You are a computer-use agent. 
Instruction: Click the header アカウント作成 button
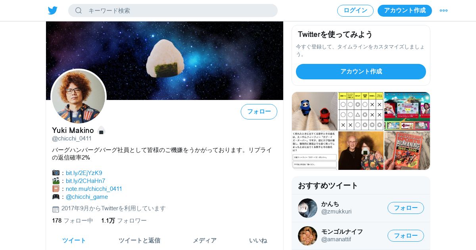coord(405,11)
